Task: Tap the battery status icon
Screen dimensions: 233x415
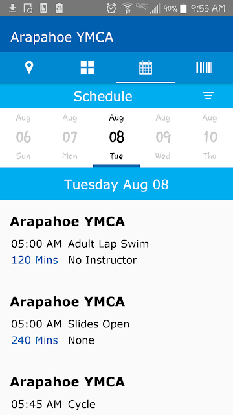Action: click(183, 8)
